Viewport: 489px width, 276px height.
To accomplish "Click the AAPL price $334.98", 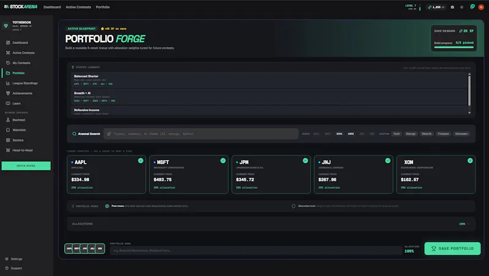I will coord(80,180).
